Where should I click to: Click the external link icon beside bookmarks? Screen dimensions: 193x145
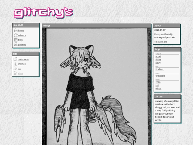(15, 59)
